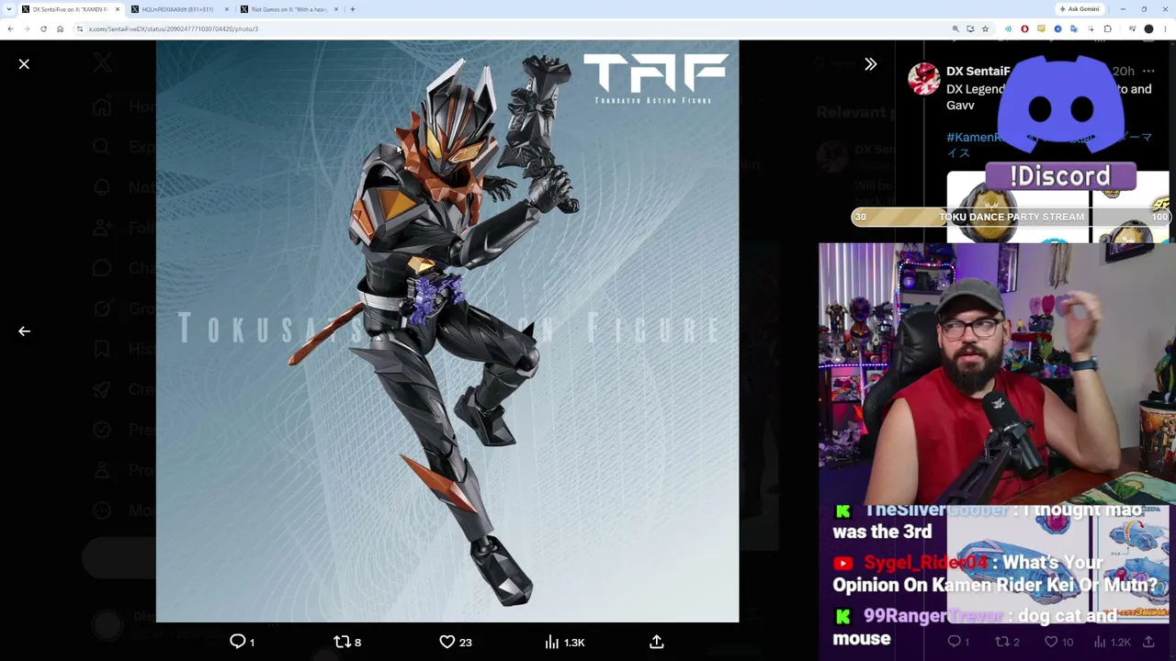The height and width of the screenshot is (661, 1176).
Task: Go forward in browser history
Action: pos(27,28)
